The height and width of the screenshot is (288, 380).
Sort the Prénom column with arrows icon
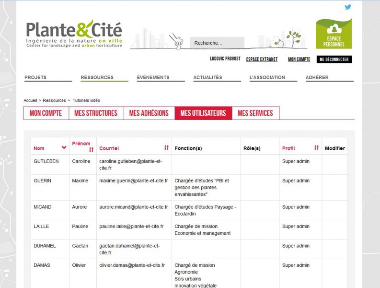click(91, 150)
